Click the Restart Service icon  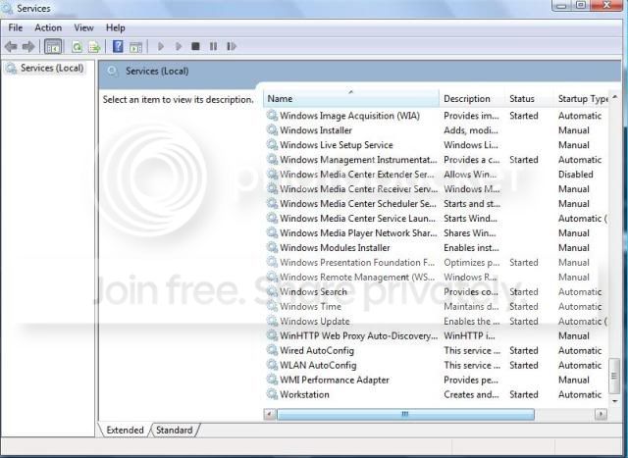tap(232, 46)
